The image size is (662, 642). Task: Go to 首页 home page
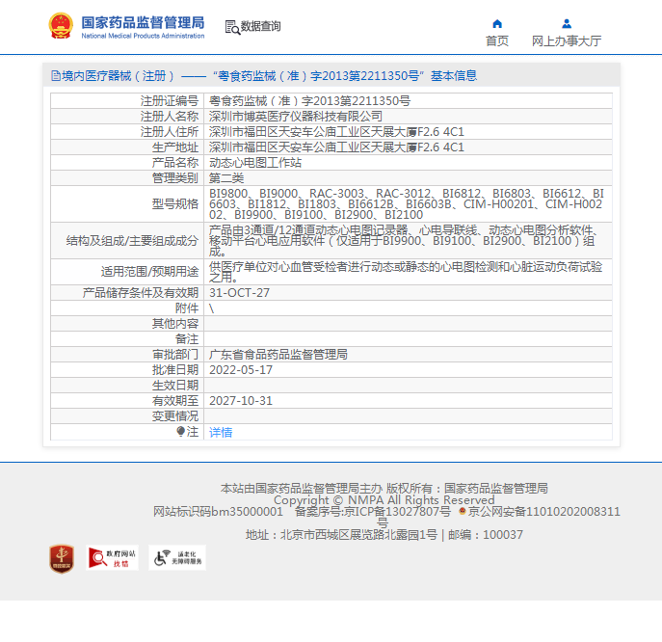click(x=497, y=41)
